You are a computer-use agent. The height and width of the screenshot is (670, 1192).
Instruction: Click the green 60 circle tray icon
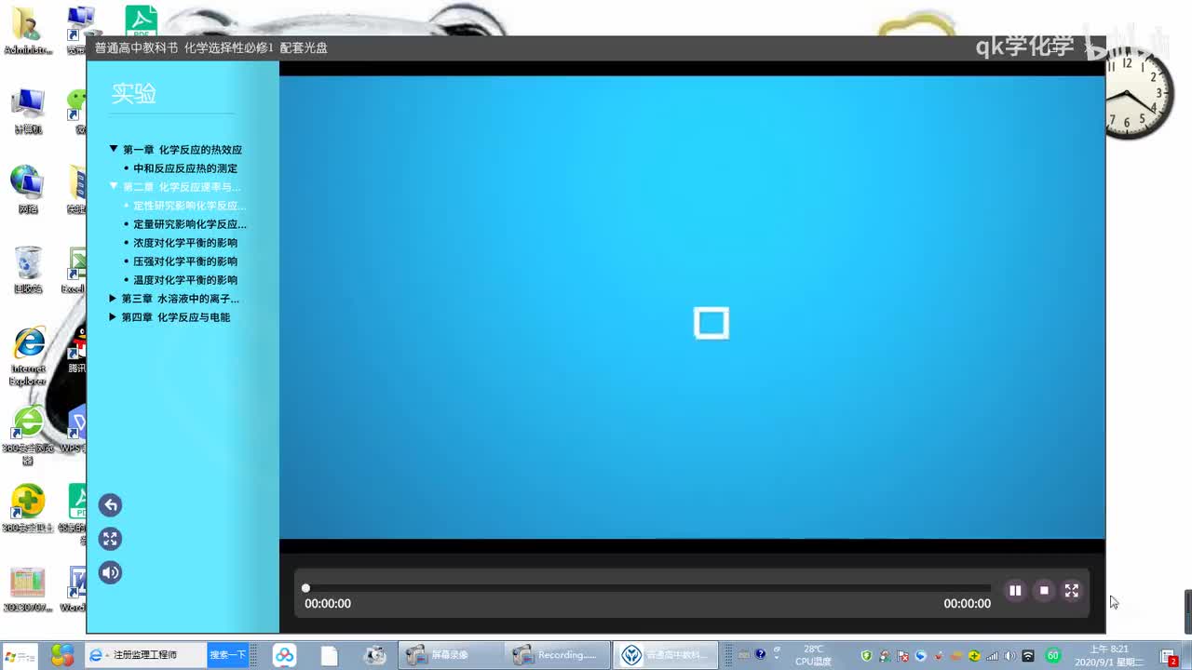[1053, 655]
